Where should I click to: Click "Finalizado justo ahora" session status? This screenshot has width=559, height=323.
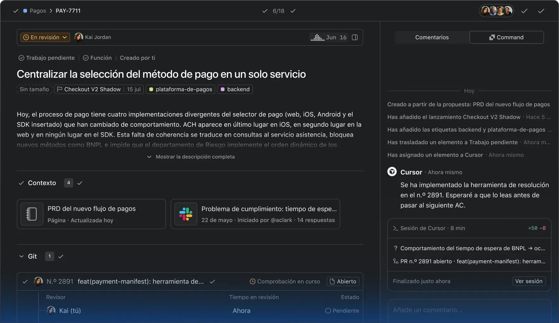pos(421,281)
